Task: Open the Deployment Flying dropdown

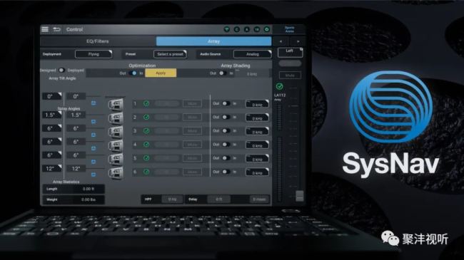Action: pos(94,54)
